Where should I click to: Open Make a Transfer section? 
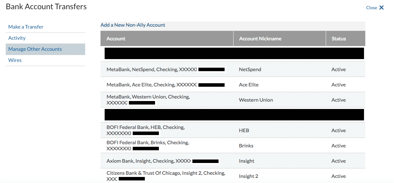coord(26,27)
